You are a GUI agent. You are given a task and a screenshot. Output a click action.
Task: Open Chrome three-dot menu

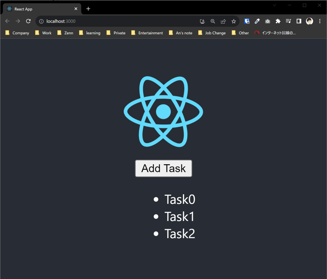pos(320,21)
